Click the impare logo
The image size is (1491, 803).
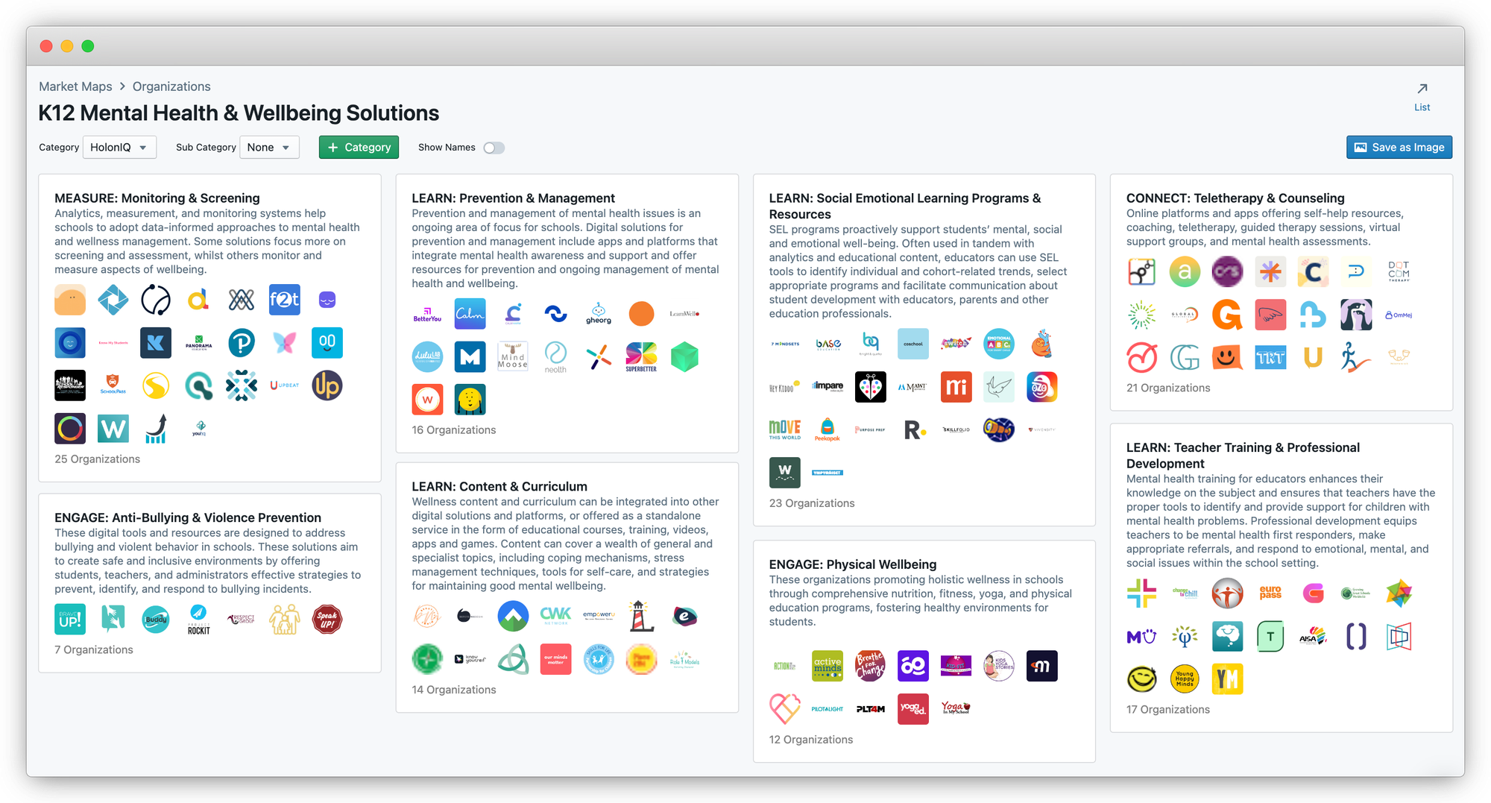coord(828,386)
